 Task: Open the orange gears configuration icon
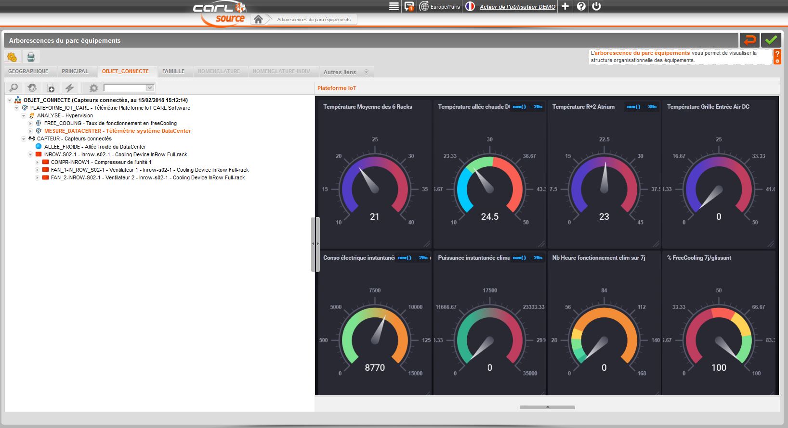12,57
